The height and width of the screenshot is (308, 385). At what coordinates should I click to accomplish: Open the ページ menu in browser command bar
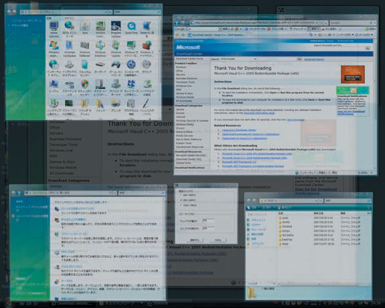(x=345, y=35)
